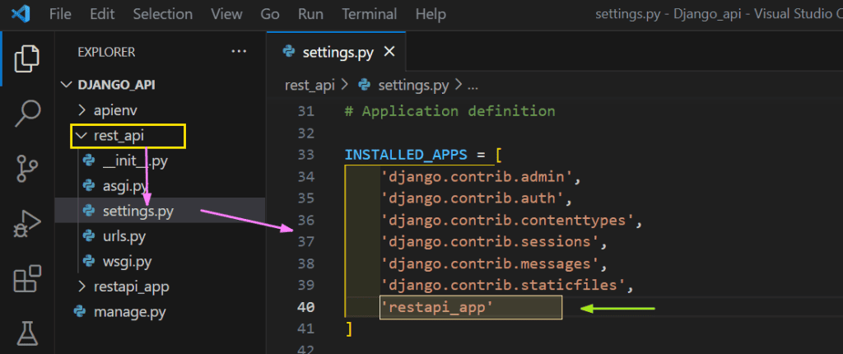
Task: Click the INSTALLED_APPS variable name
Action: click(405, 155)
